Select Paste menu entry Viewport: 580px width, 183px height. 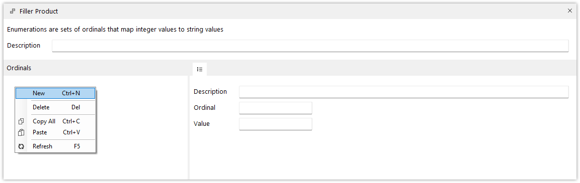coord(55,132)
